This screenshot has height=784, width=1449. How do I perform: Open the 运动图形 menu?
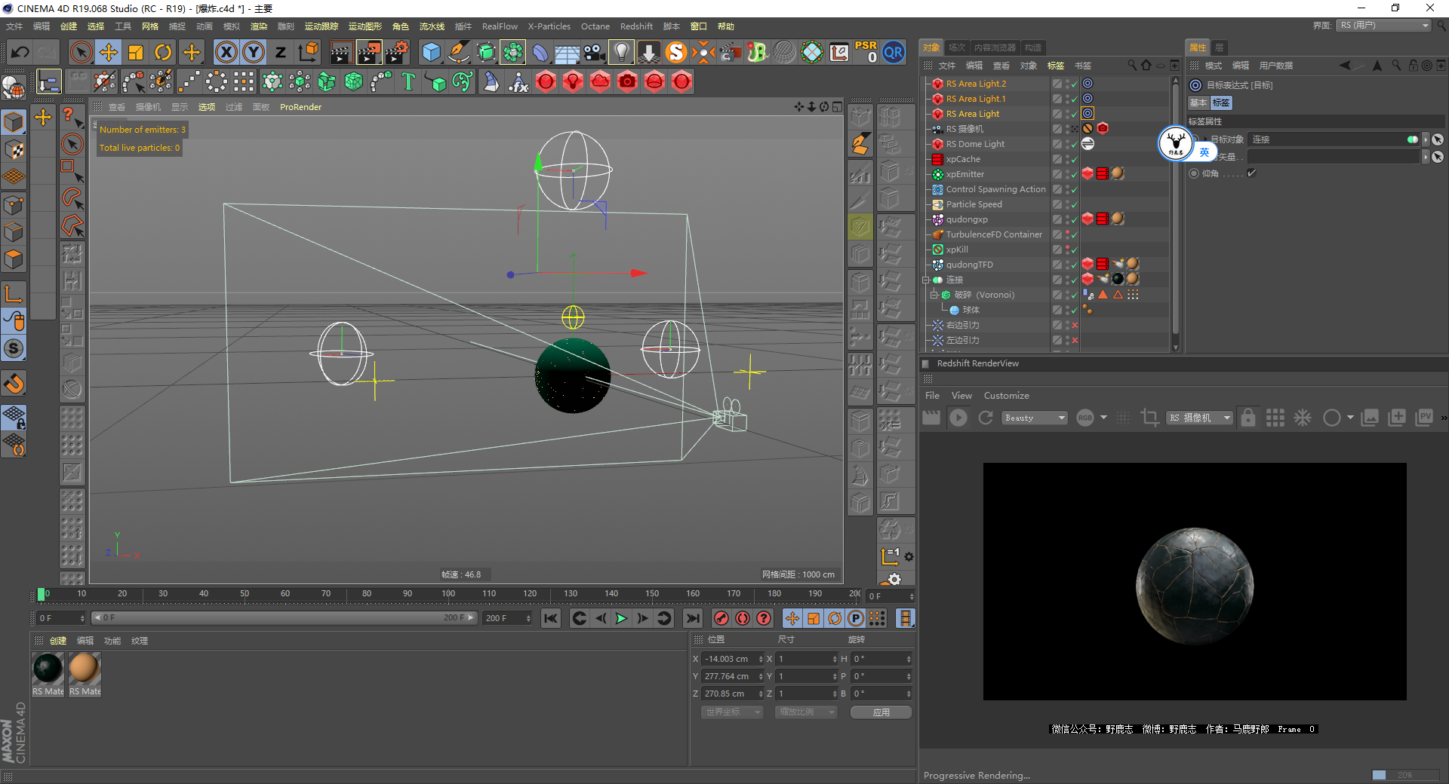point(365,26)
